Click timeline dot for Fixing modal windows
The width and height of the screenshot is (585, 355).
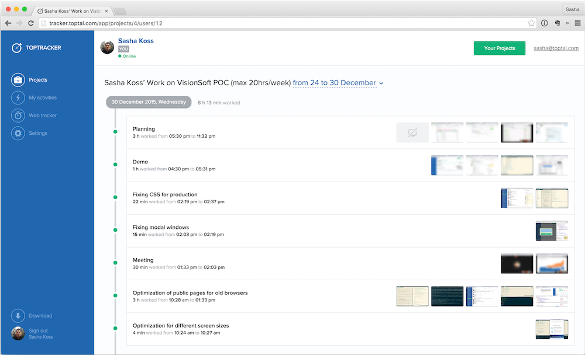115,230
